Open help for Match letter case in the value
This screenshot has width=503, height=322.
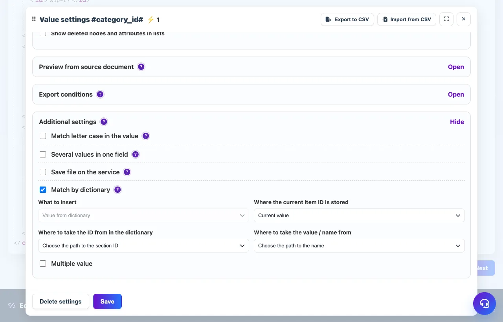[x=146, y=136]
